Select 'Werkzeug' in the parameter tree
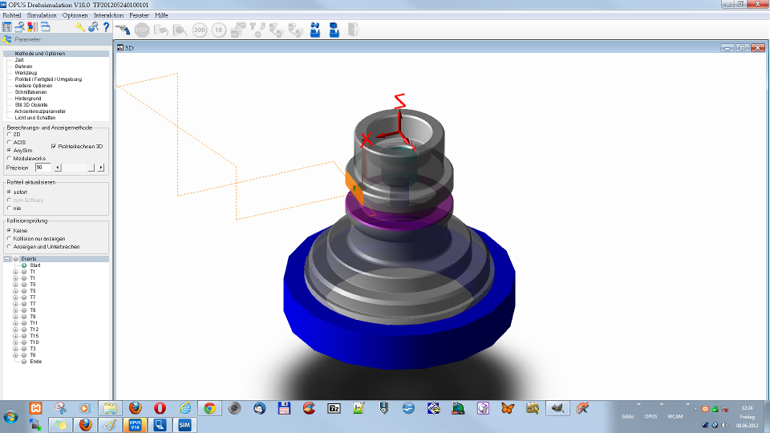Image resolution: width=770 pixels, height=433 pixels. coord(26,73)
